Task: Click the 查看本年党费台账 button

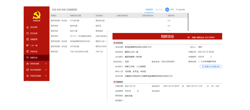Action: tap(211, 66)
